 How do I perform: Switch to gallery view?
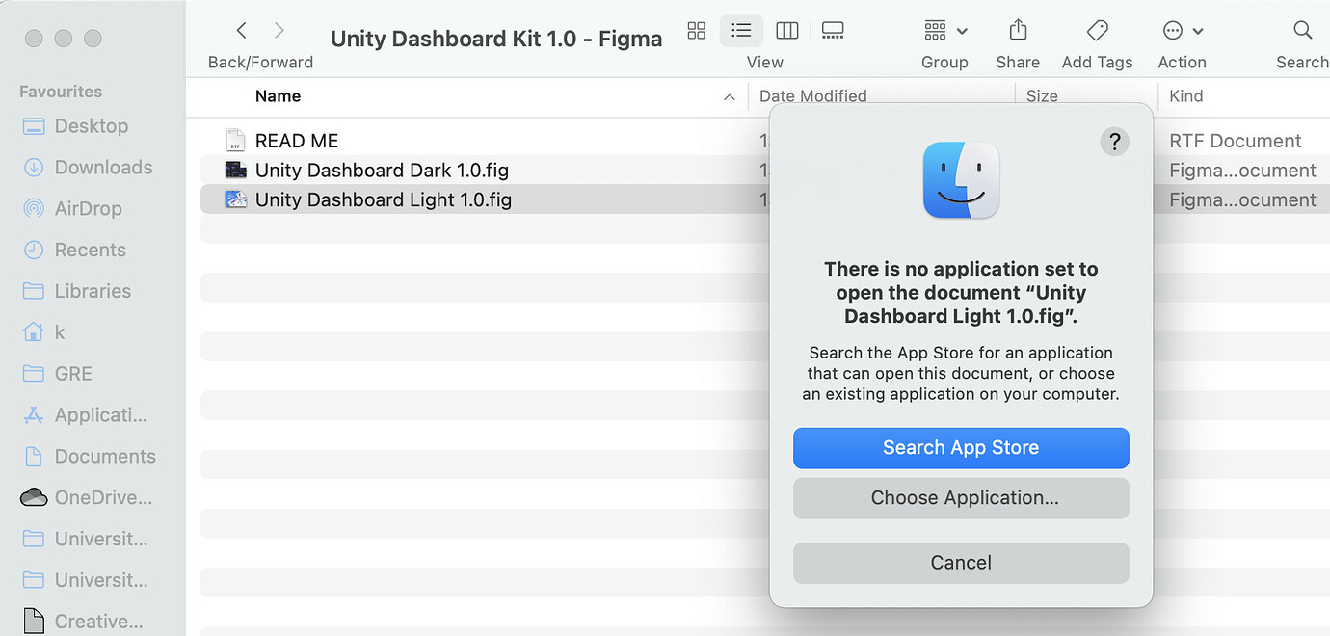[834, 31]
